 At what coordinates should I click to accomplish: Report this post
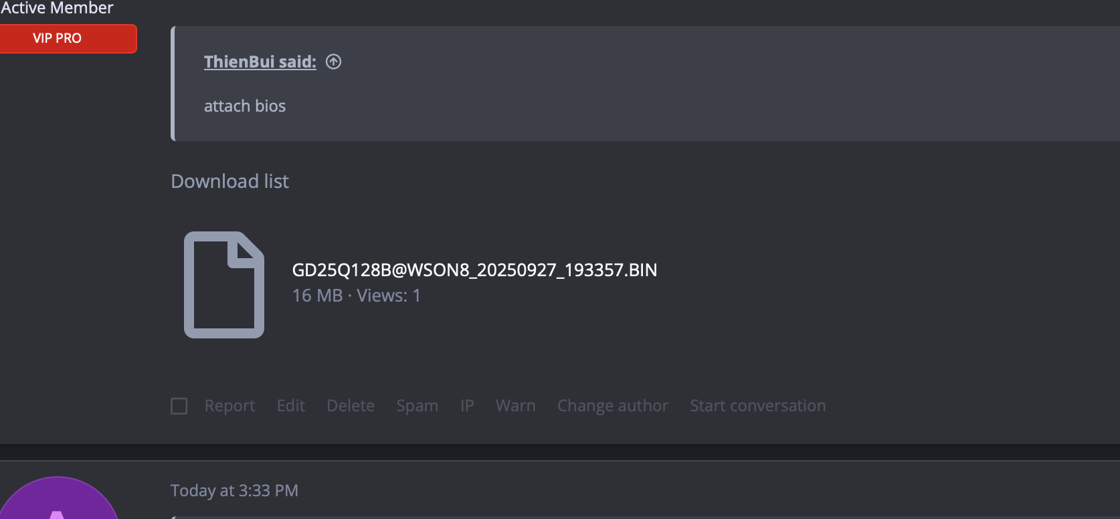tap(229, 406)
